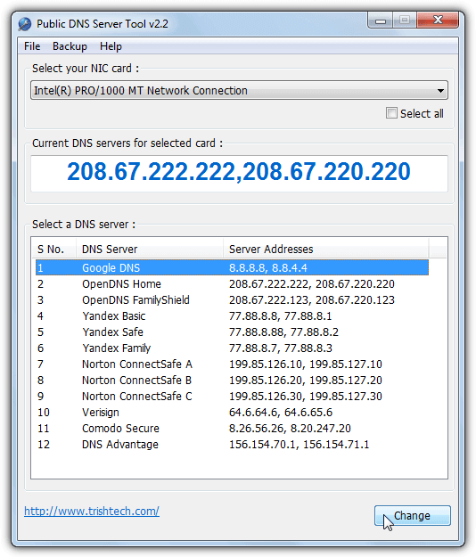Click address 156.154.70.1, 156.154.71.1
Screen dimensions: 476x557
(300, 445)
